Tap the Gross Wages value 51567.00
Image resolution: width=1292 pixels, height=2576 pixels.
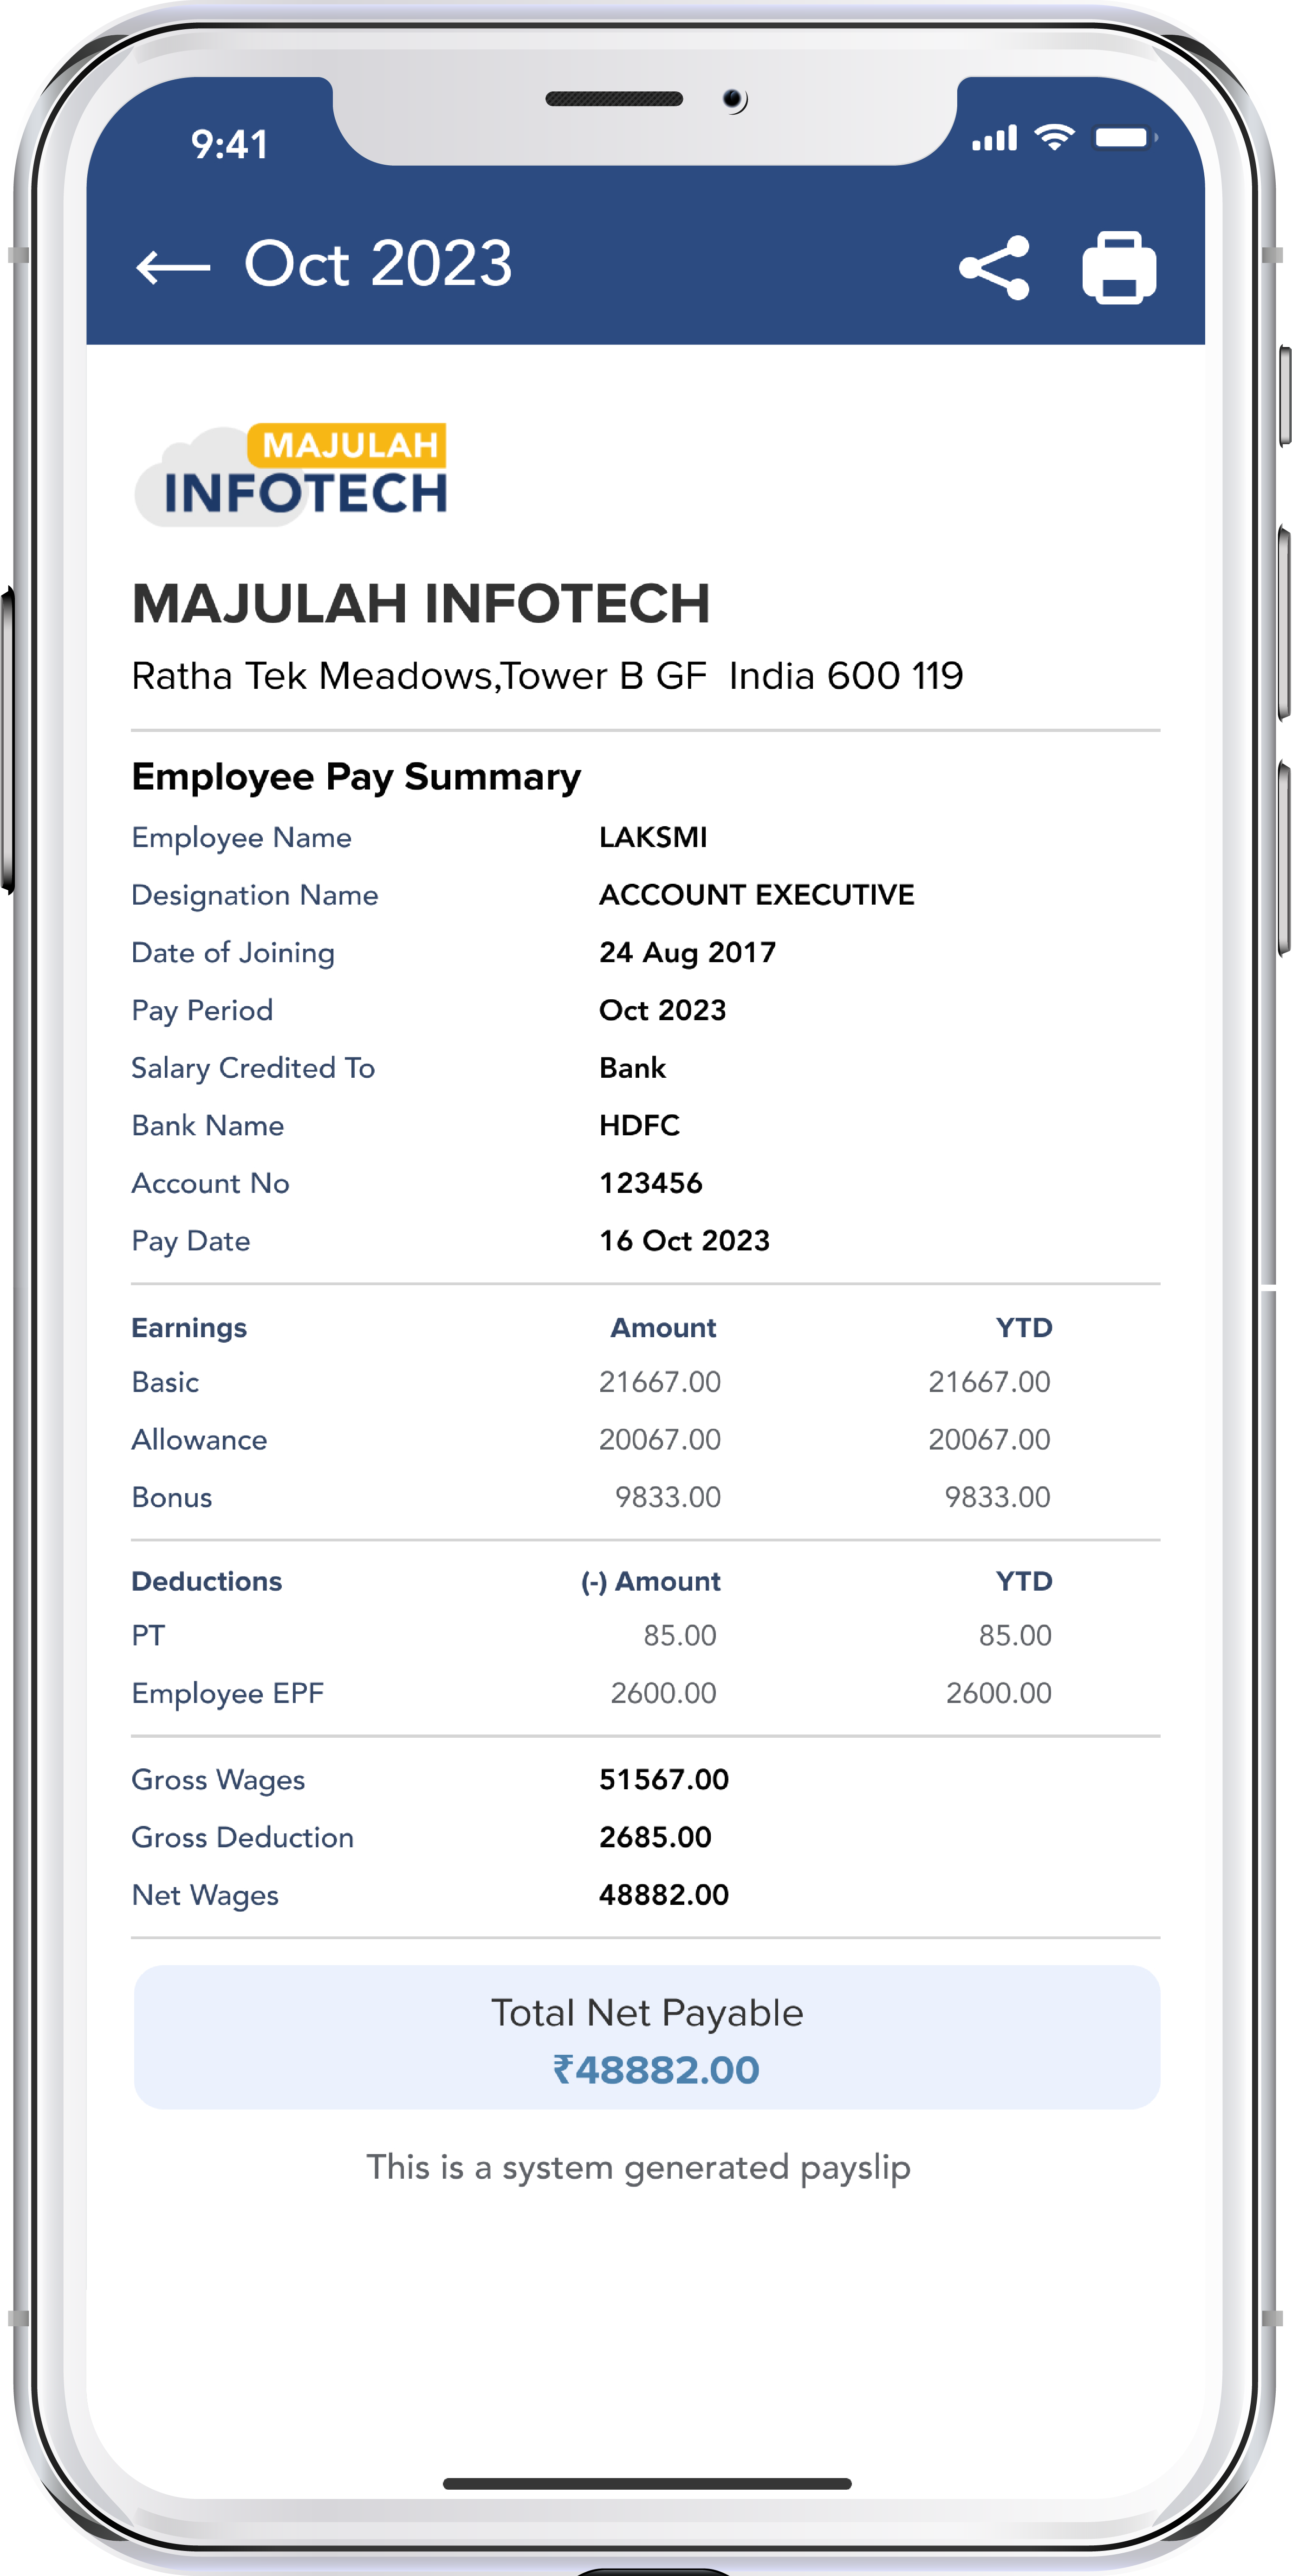(x=663, y=1779)
